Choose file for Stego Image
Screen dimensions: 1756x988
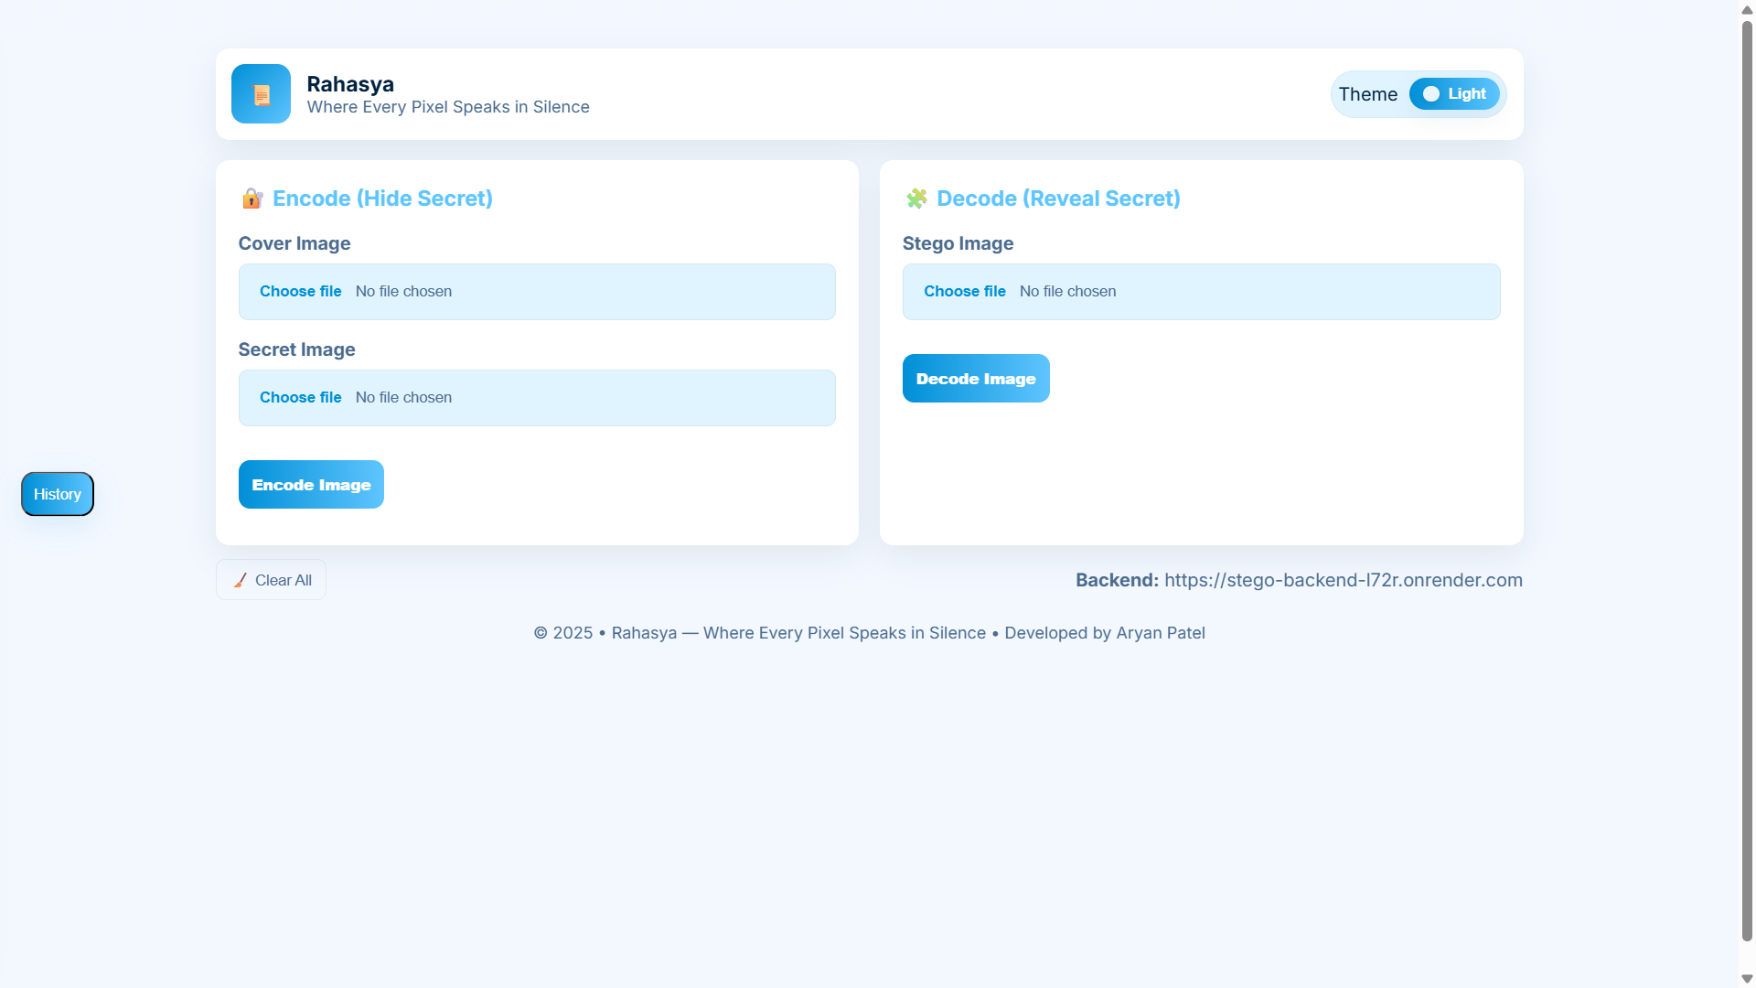click(964, 292)
